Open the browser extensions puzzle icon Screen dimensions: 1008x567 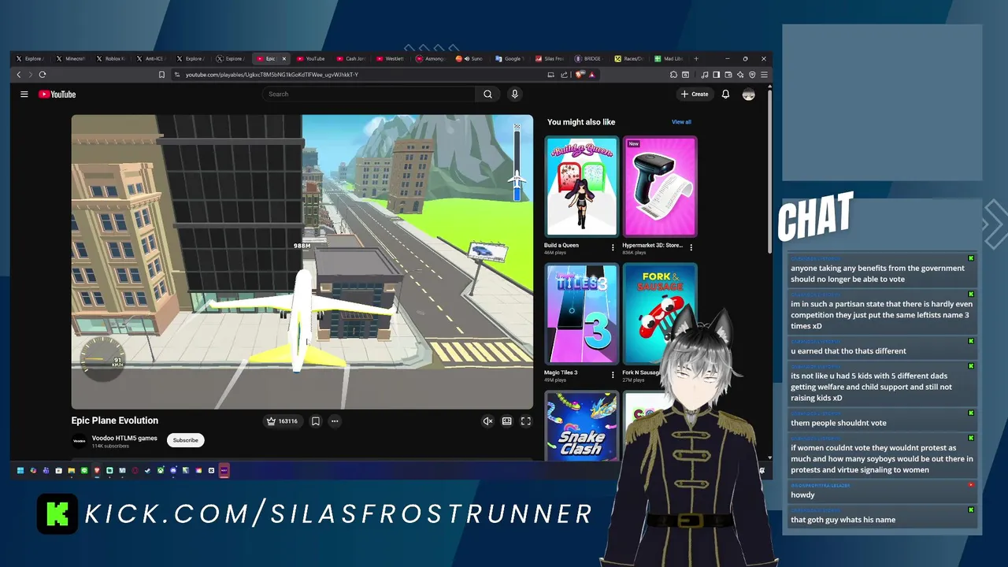click(x=673, y=75)
